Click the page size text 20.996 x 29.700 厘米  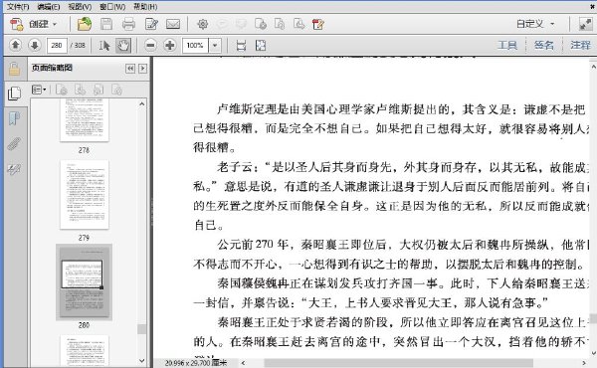pos(196,363)
